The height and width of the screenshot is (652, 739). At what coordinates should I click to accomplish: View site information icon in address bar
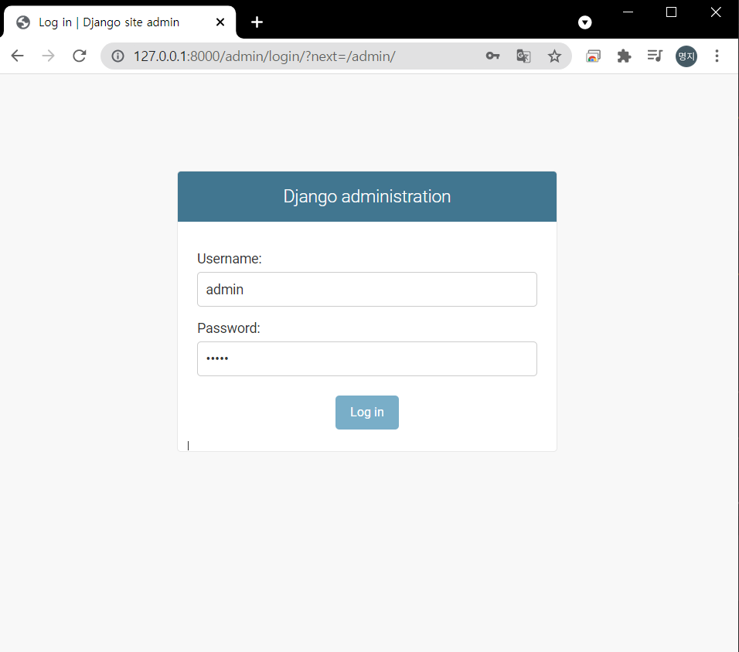click(117, 56)
